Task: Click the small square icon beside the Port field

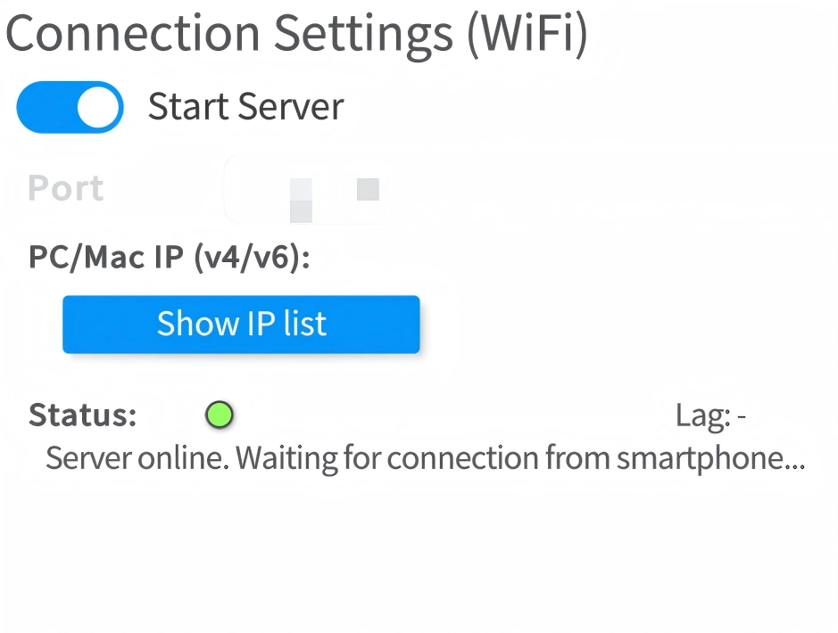Action: [x=368, y=189]
